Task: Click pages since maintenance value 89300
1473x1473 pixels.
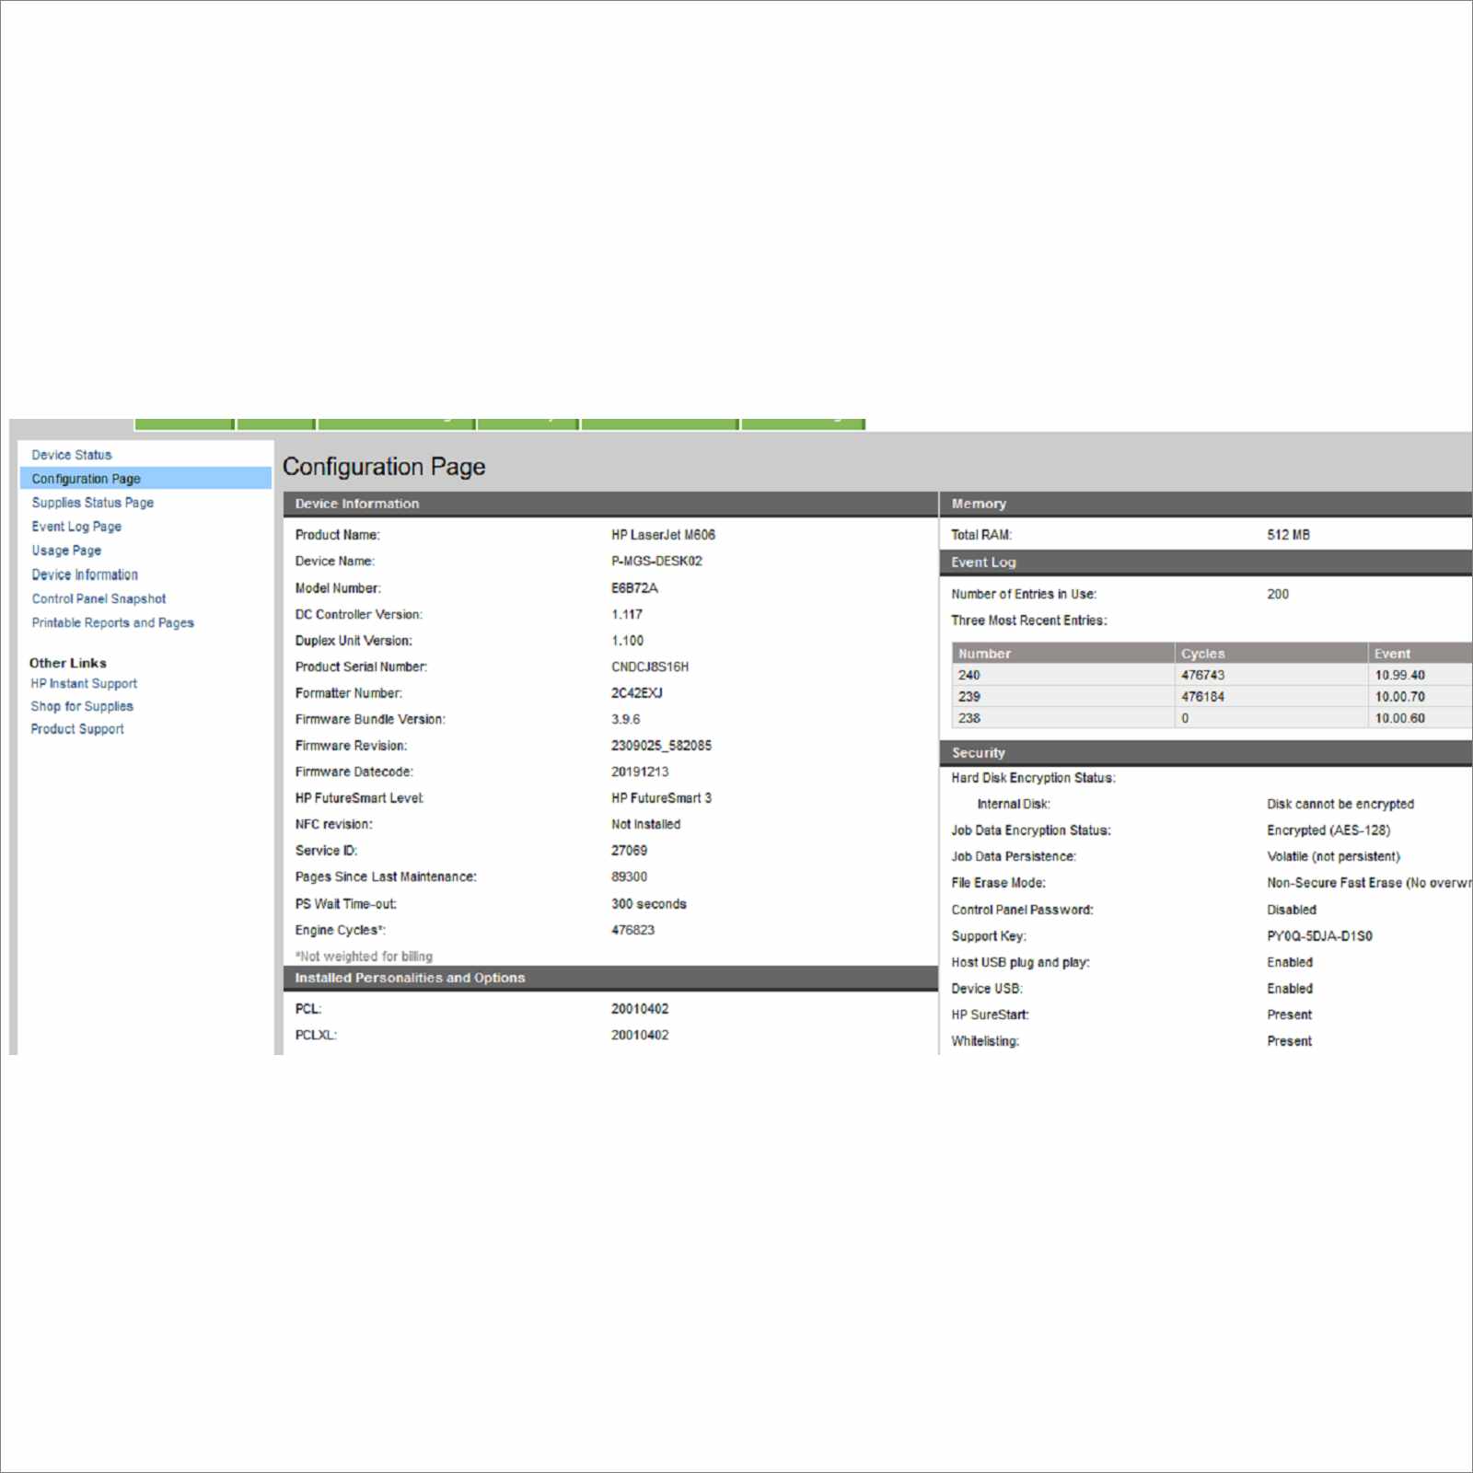Action: [x=629, y=876]
